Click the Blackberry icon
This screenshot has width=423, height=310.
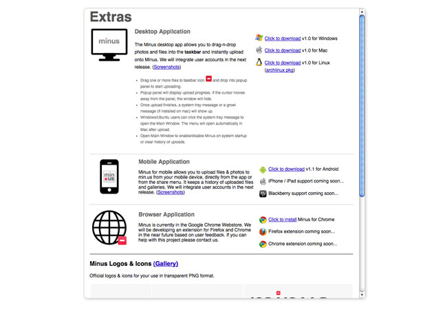tap(263, 194)
